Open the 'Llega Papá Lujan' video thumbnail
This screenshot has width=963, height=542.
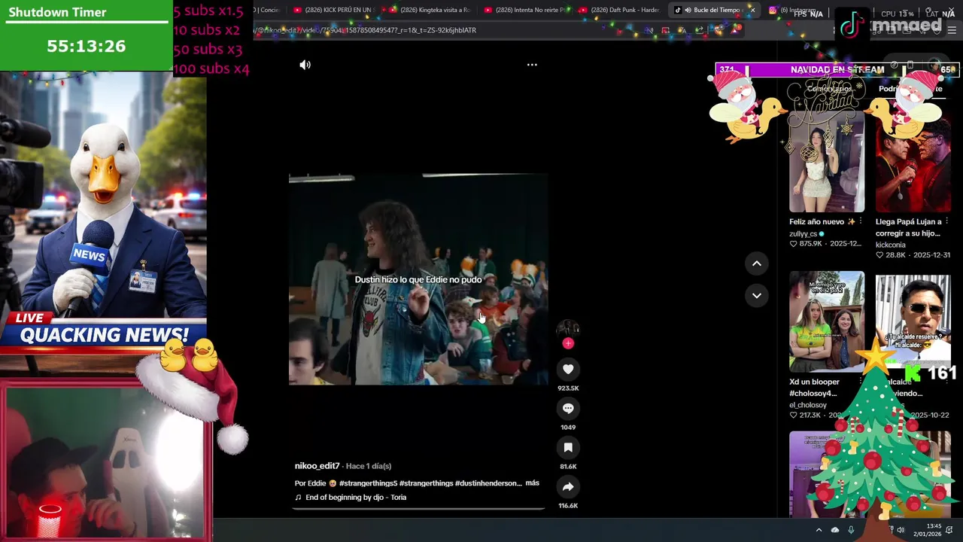(913, 163)
